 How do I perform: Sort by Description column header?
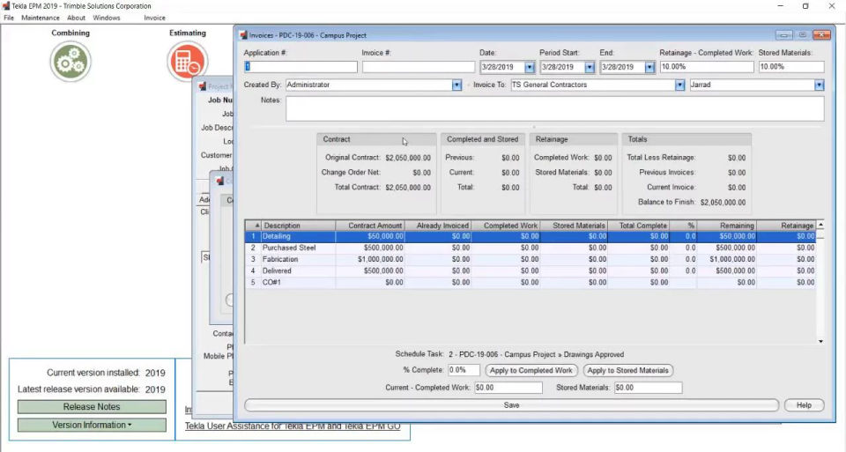click(299, 226)
